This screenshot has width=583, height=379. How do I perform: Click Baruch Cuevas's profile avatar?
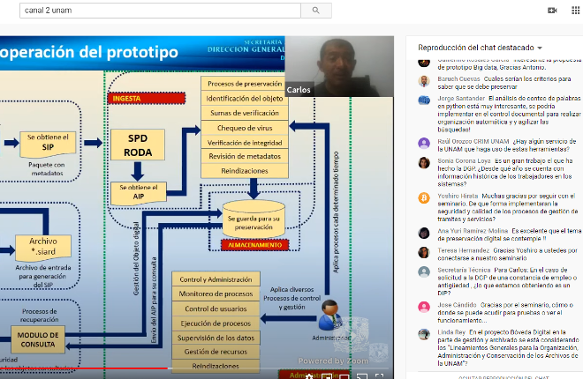424,81
